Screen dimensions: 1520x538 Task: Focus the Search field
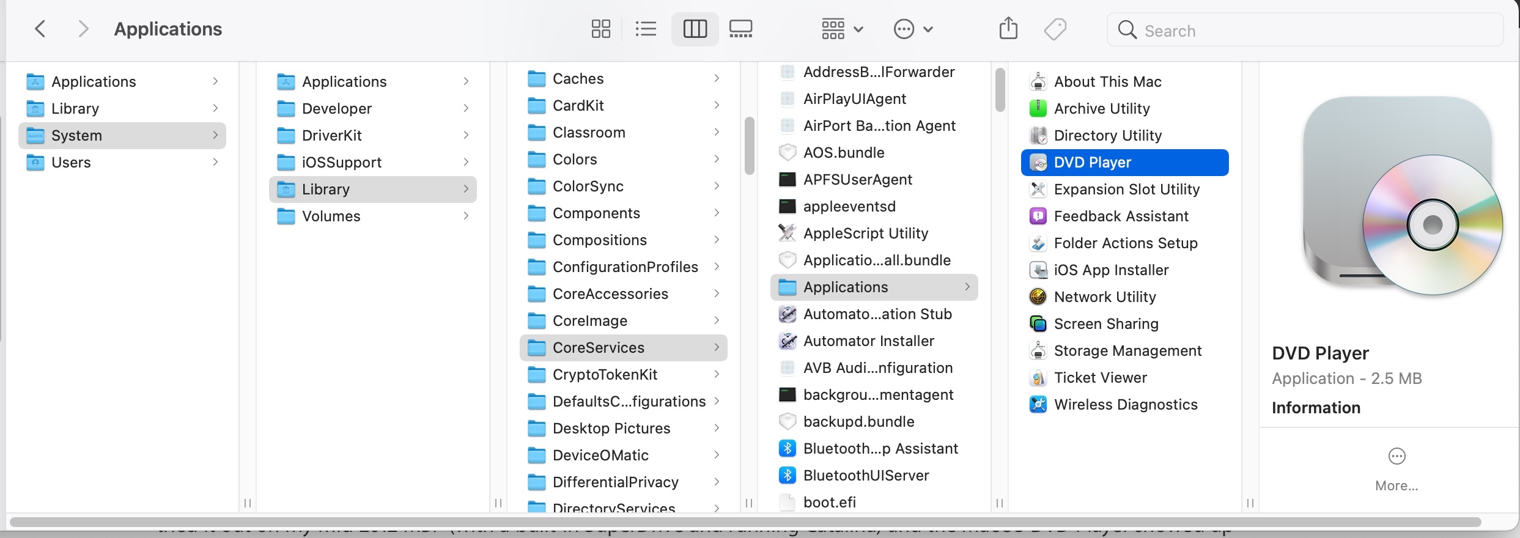pos(1305,30)
